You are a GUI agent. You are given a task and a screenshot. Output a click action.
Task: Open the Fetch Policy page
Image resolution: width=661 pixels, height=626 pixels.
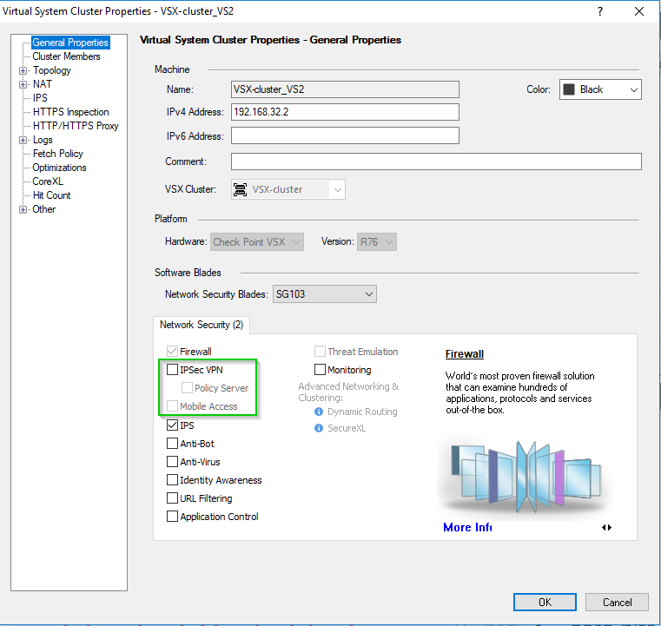click(57, 154)
